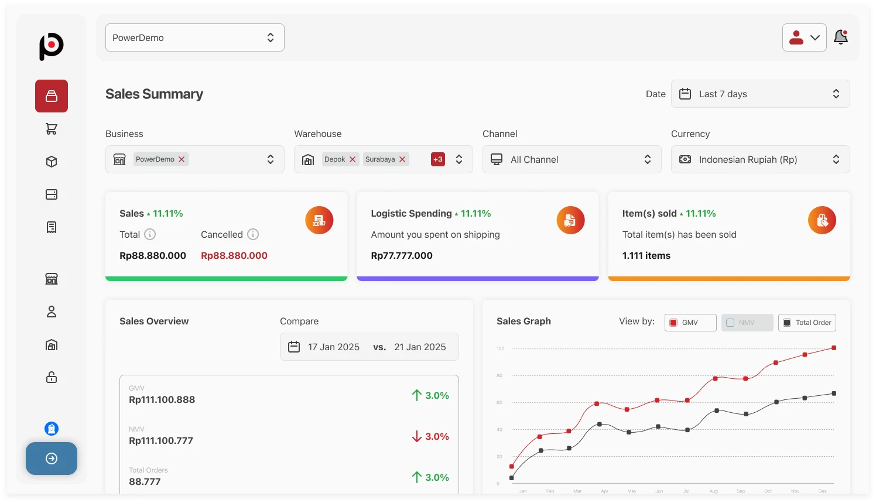Toggle the GMV checkbox in Sales Graph
The width and height of the screenshot is (876, 503).
coord(674,323)
